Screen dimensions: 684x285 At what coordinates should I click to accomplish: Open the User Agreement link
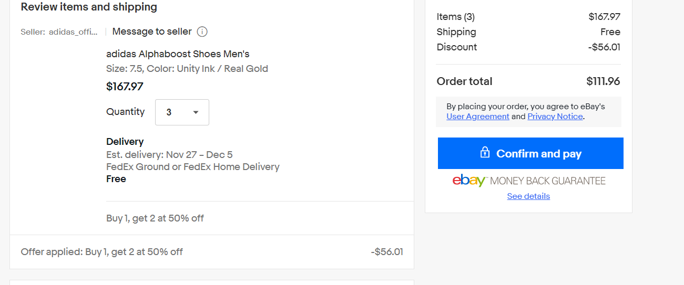(478, 117)
